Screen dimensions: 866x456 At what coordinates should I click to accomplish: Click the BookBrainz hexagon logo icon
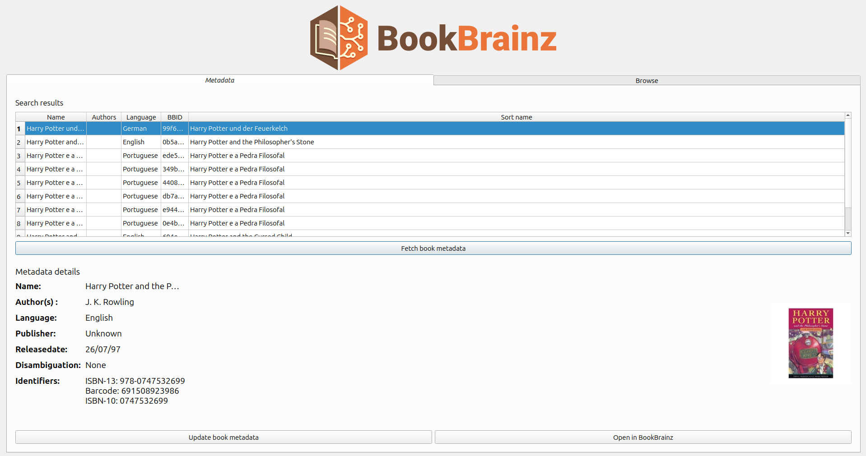[339, 38]
